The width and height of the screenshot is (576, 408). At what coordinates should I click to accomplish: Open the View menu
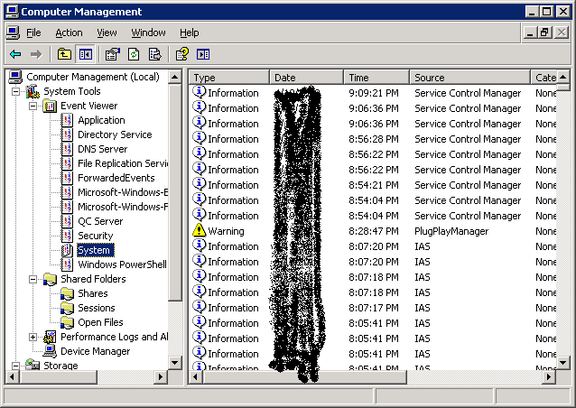pyautogui.click(x=107, y=32)
